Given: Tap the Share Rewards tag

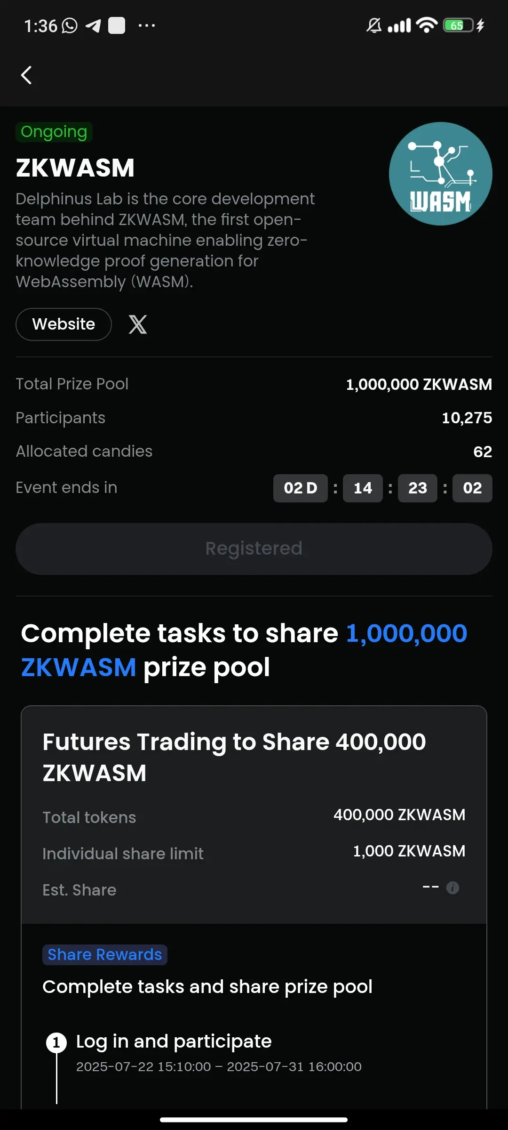Looking at the screenshot, I should tap(105, 955).
